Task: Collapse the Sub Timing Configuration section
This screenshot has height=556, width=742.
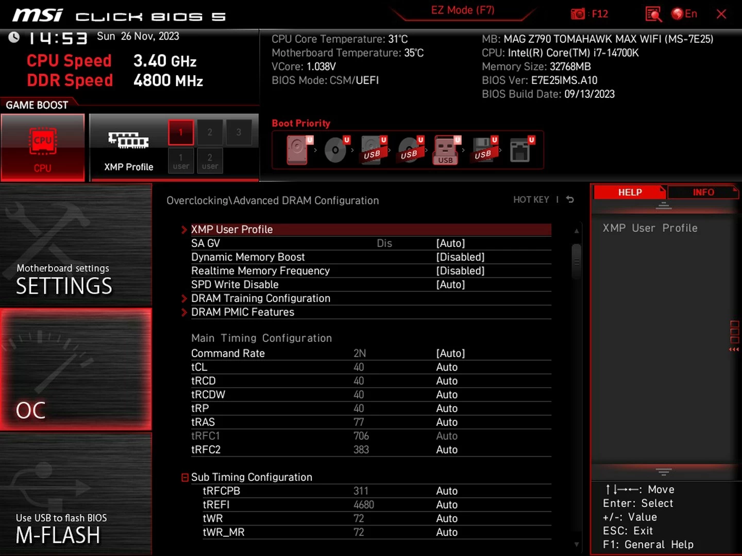Action: point(185,478)
